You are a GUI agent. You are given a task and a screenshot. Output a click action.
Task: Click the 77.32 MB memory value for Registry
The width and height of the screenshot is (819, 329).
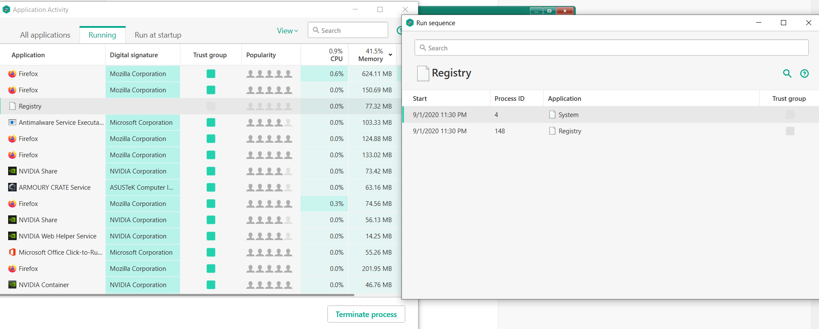click(x=379, y=106)
